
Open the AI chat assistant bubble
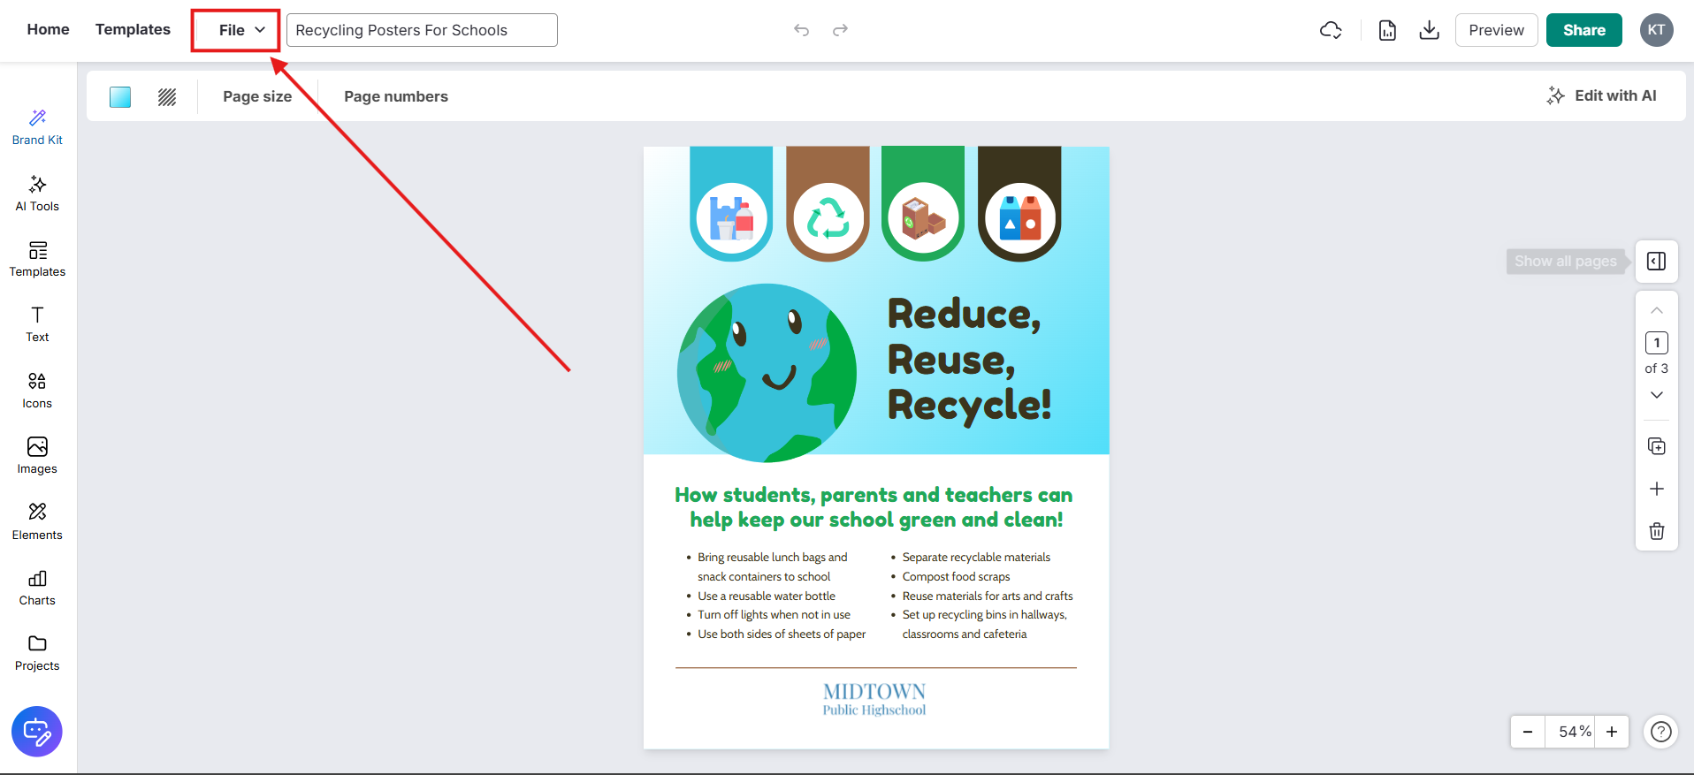[x=37, y=732]
